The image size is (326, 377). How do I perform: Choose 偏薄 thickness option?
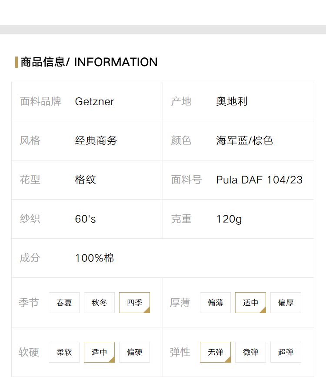(215, 303)
